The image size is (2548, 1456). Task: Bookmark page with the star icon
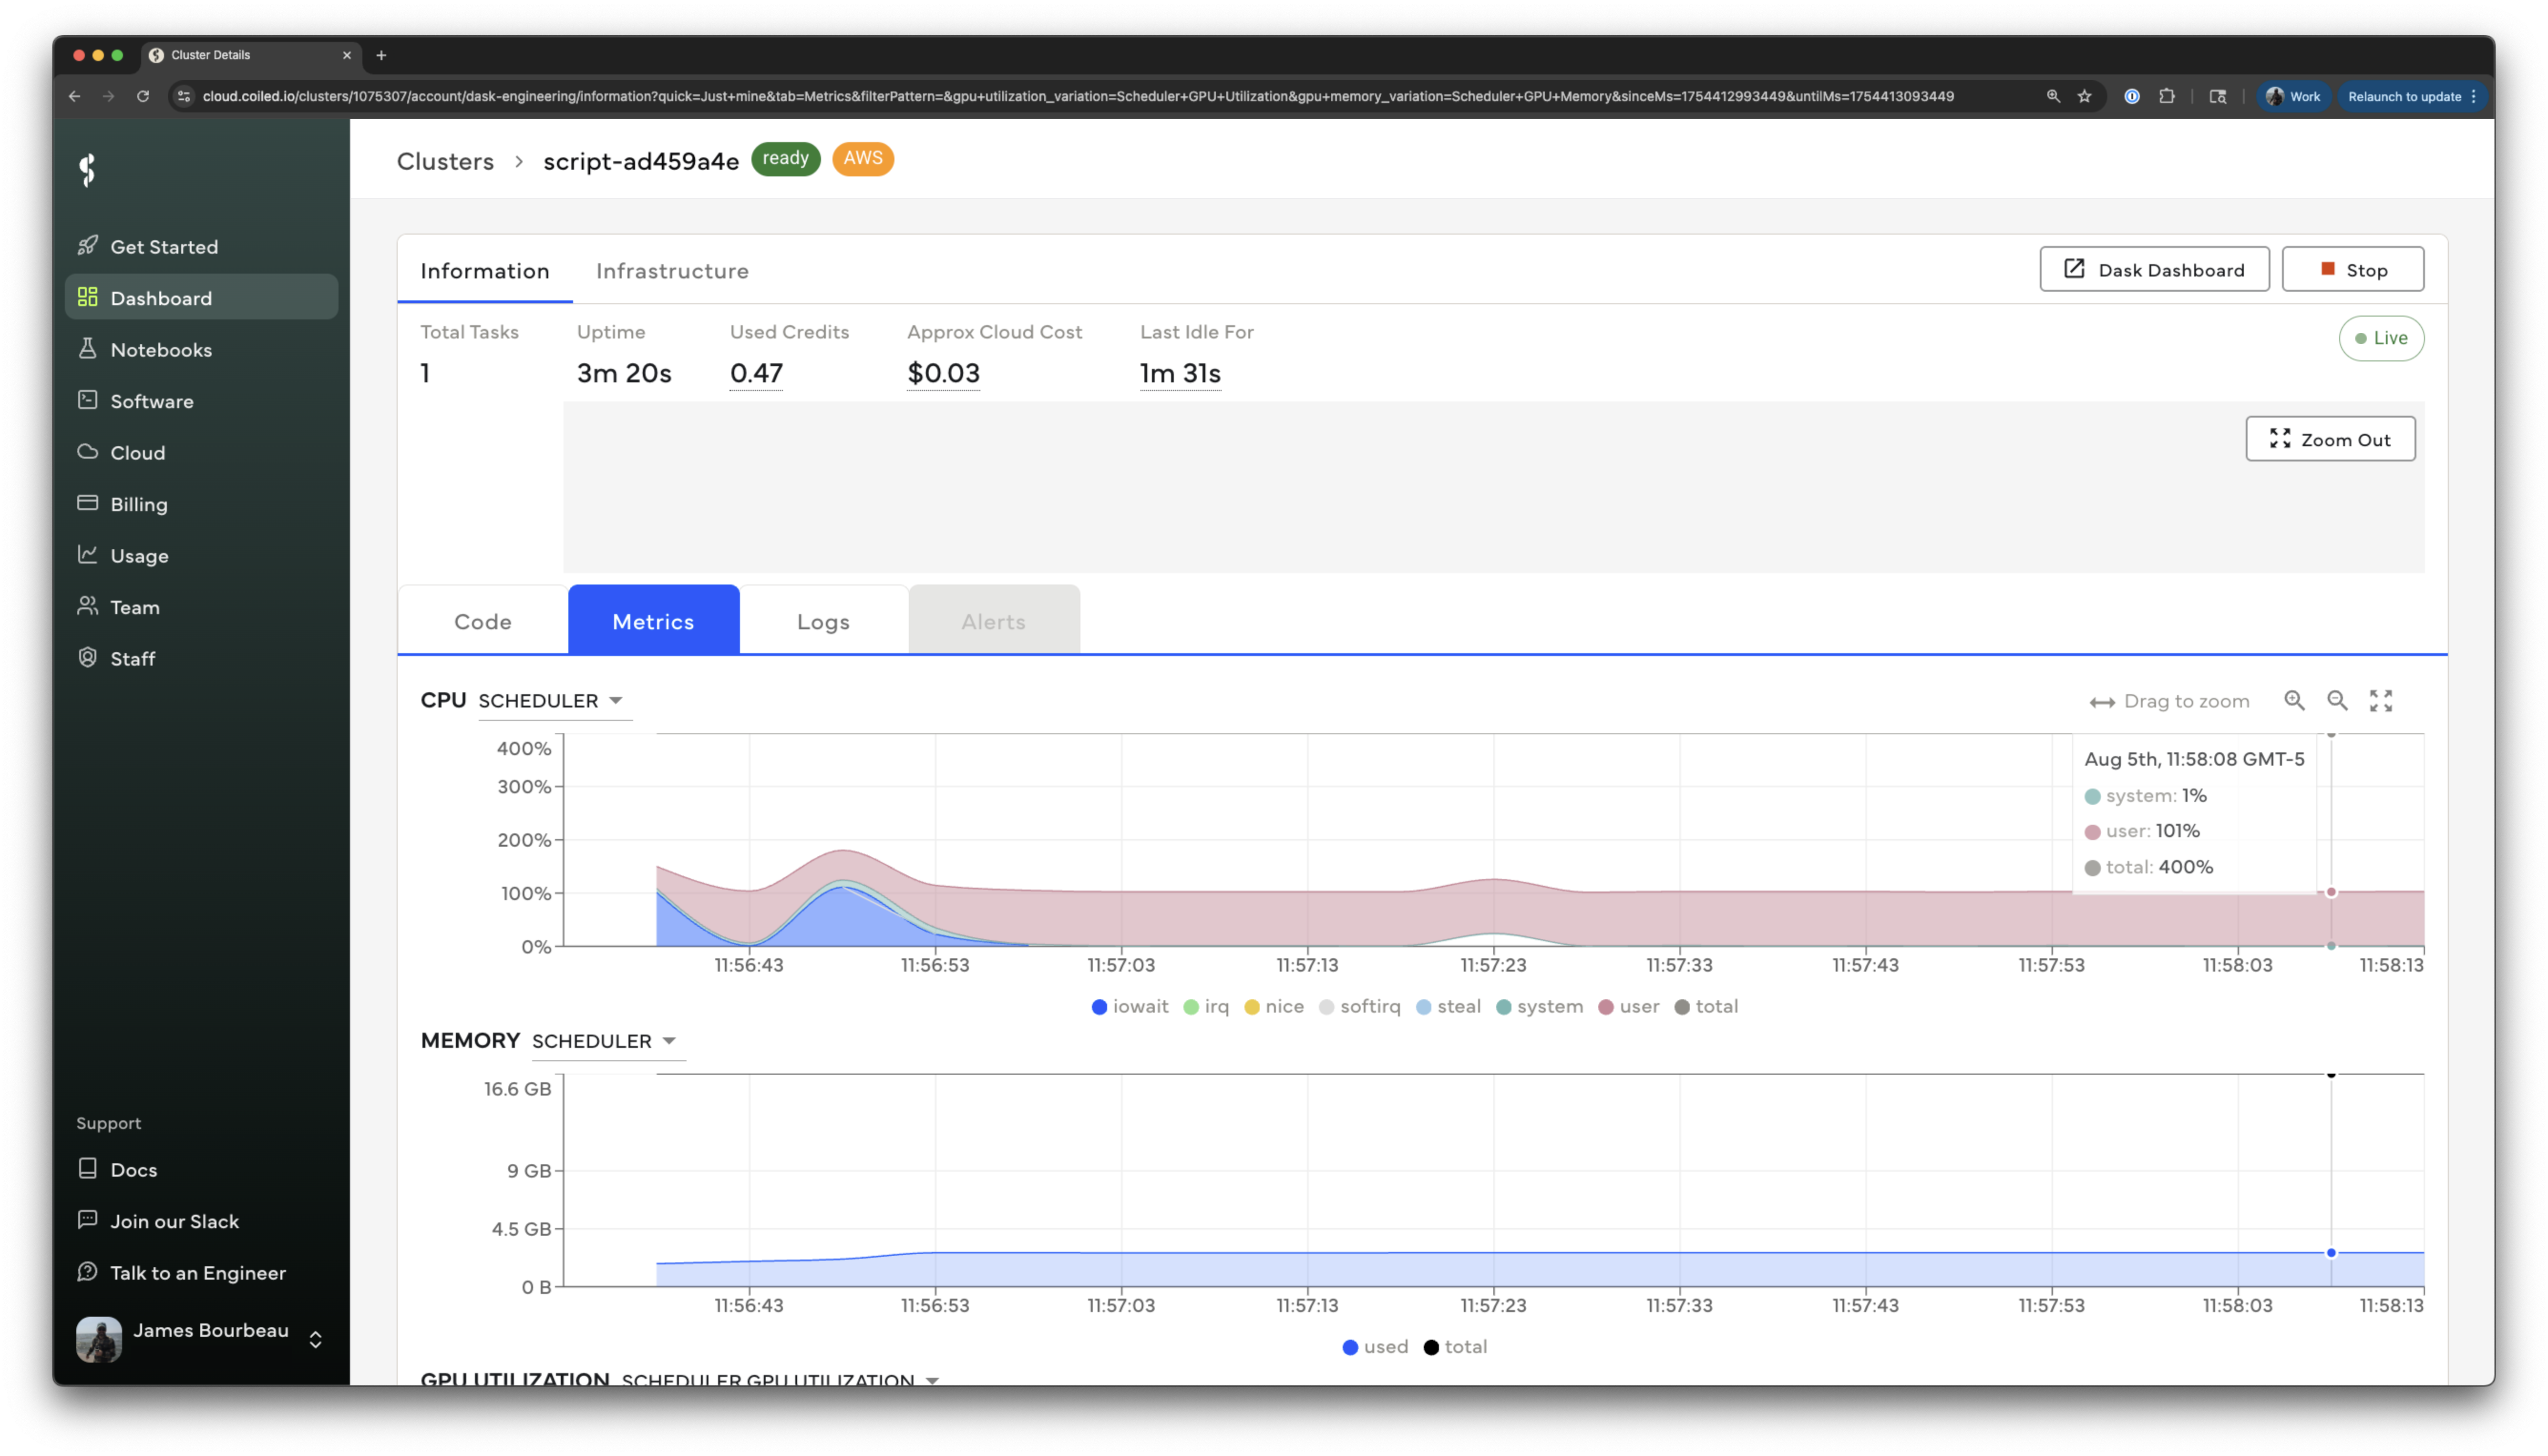click(x=2084, y=96)
